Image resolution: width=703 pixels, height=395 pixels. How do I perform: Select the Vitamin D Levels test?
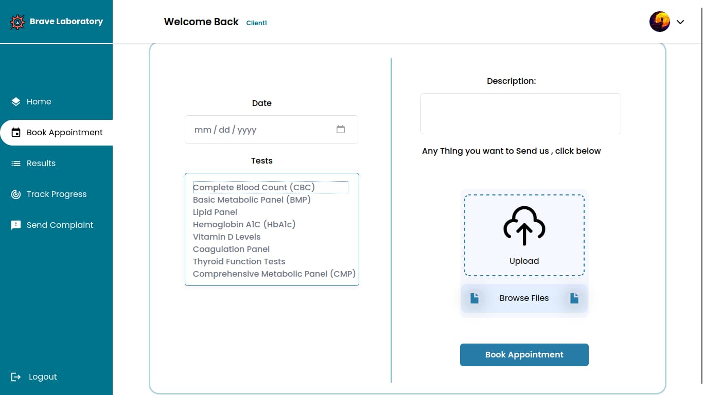[x=226, y=237]
